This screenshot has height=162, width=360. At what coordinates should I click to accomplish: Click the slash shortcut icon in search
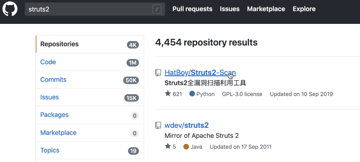(x=157, y=9)
